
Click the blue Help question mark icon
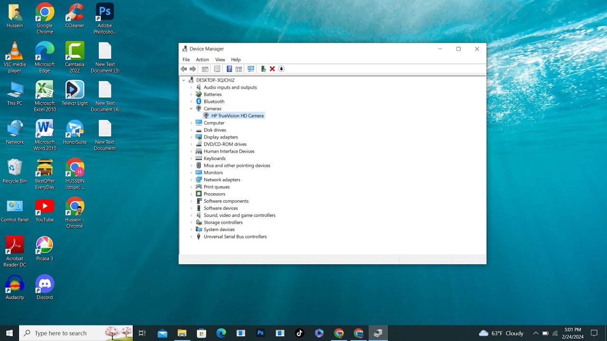[x=229, y=69]
